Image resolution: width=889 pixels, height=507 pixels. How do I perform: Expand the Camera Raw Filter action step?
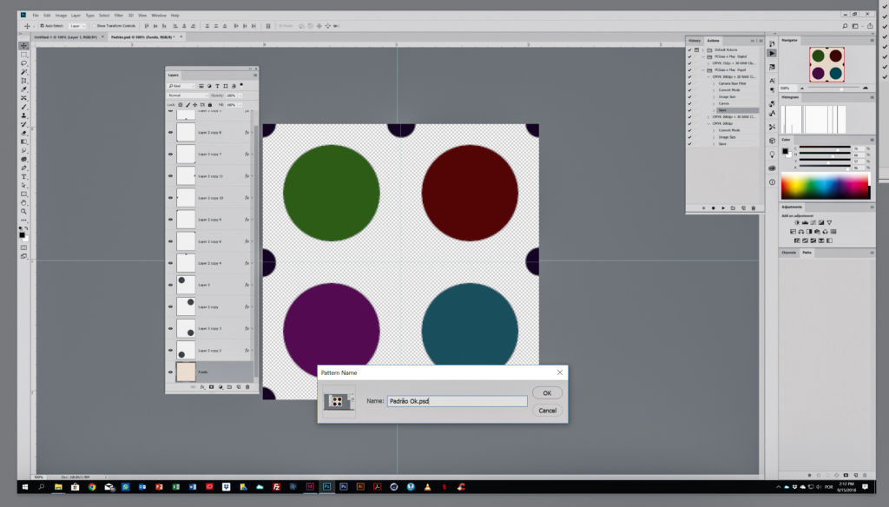tap(714, 83)
